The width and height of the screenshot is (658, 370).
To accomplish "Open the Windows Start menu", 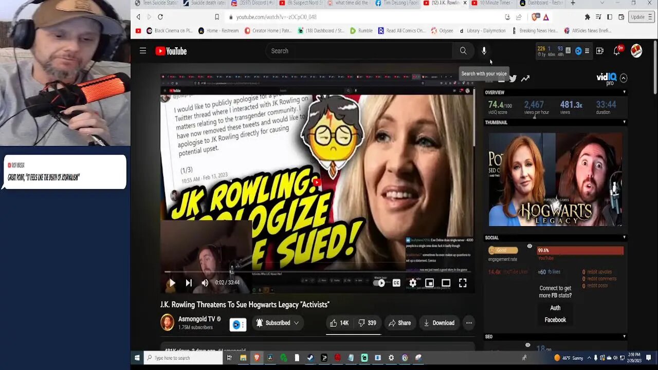I will pos(137,358).
